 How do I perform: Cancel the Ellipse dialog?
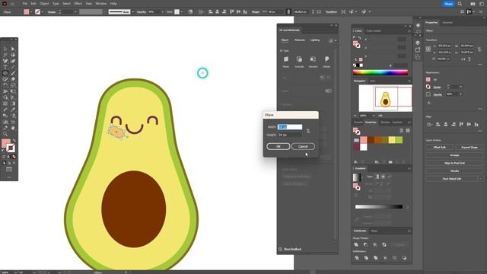click(x=303, y=146)
